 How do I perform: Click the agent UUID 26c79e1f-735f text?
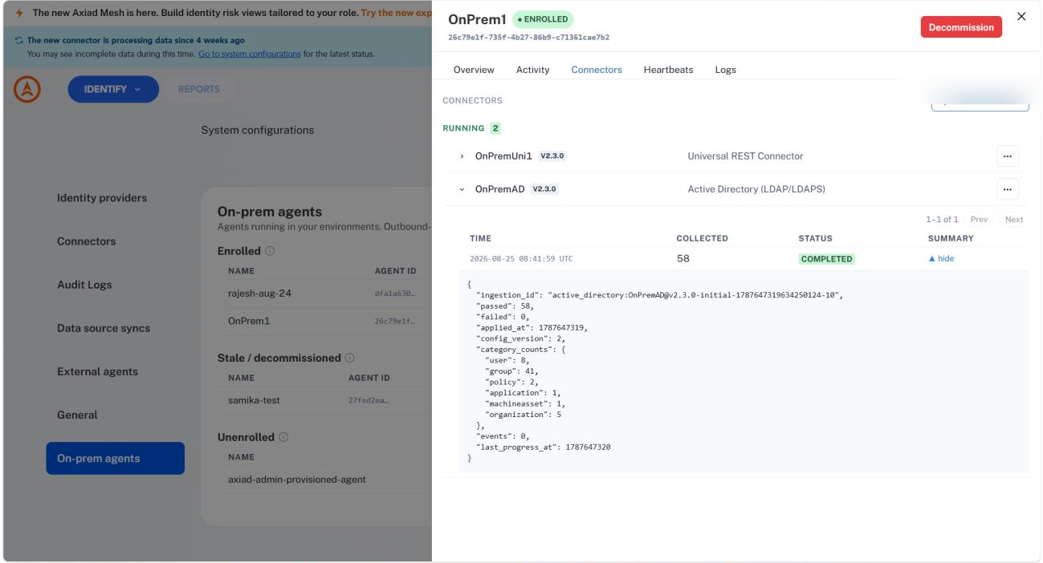(x=528, y=38)
